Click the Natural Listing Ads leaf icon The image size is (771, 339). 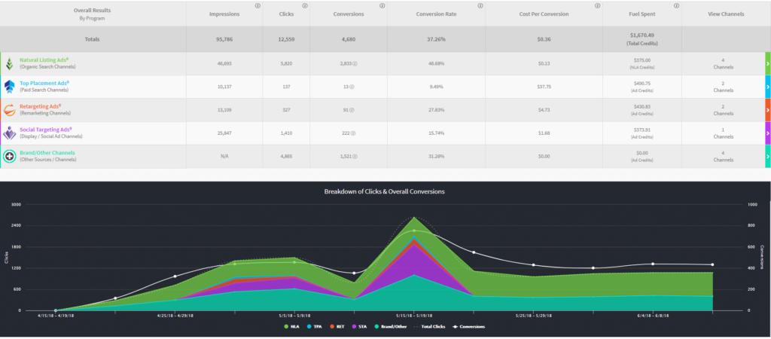9,63
